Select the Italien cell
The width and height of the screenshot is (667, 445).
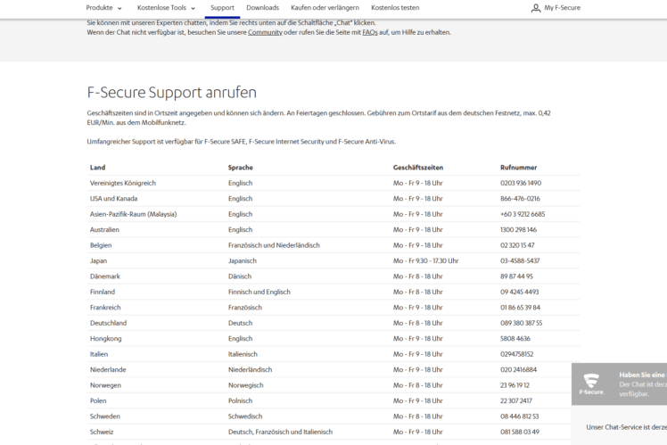point(99,354)
